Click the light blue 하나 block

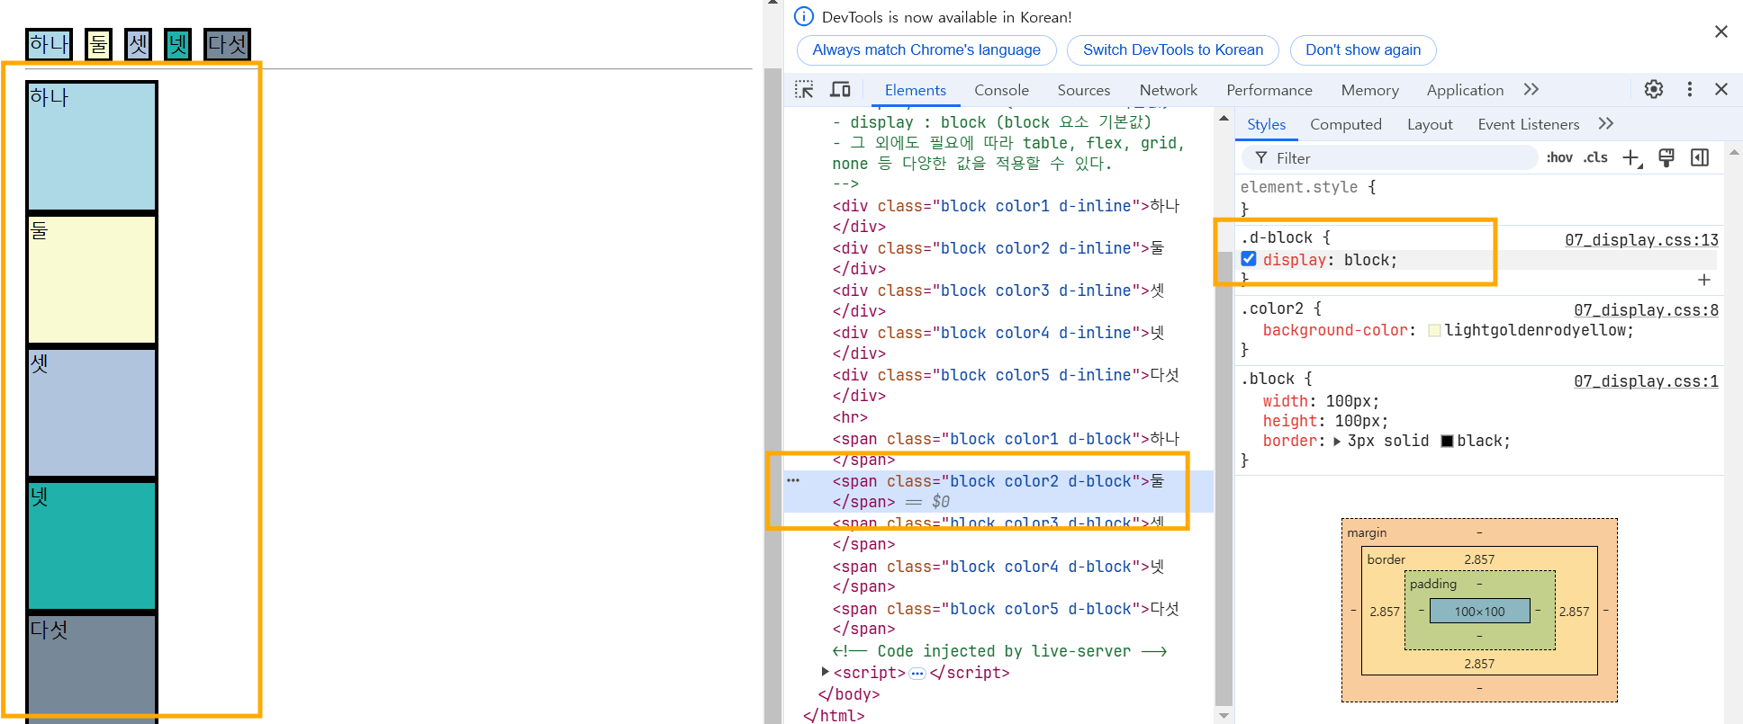click(92, 147)
